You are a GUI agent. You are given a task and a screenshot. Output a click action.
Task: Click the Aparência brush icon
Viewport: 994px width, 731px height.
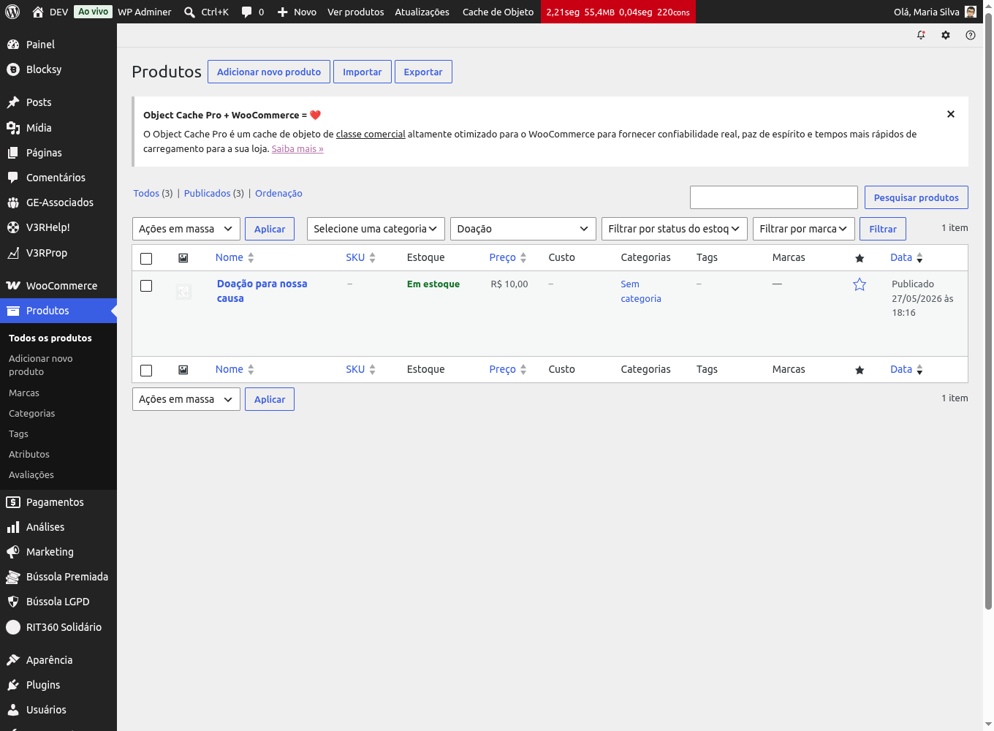point(13,660)
